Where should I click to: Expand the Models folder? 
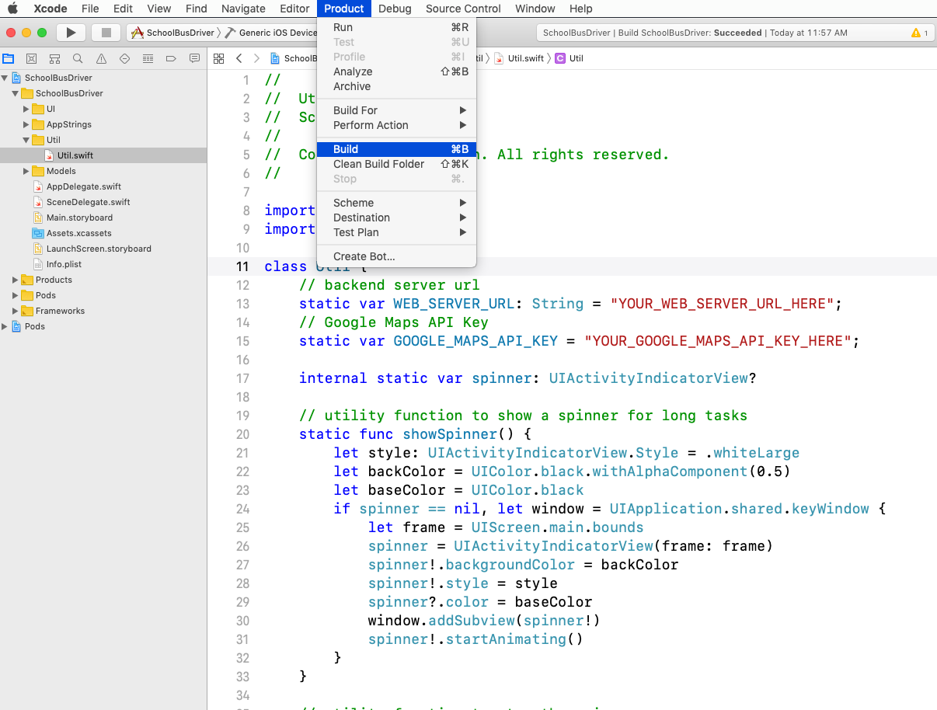[25, 171]
